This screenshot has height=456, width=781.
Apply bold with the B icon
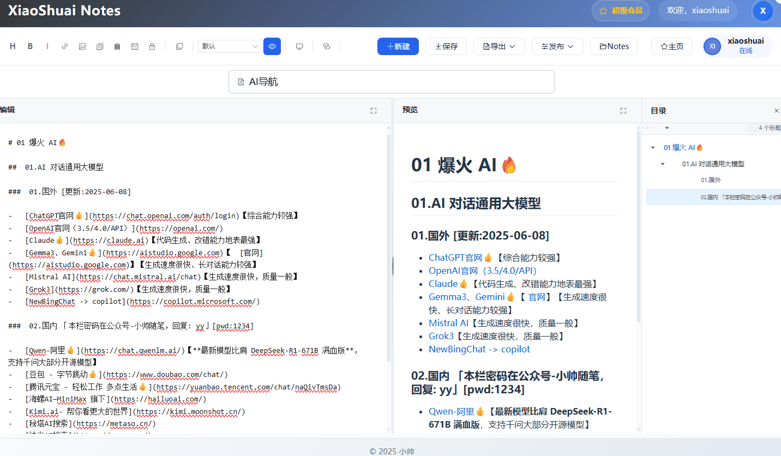tap(31, 46)
